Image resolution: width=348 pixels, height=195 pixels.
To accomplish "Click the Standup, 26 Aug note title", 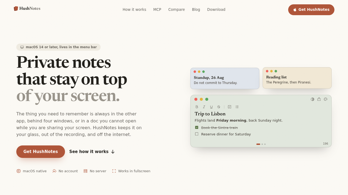I will (x=209, y=78).
